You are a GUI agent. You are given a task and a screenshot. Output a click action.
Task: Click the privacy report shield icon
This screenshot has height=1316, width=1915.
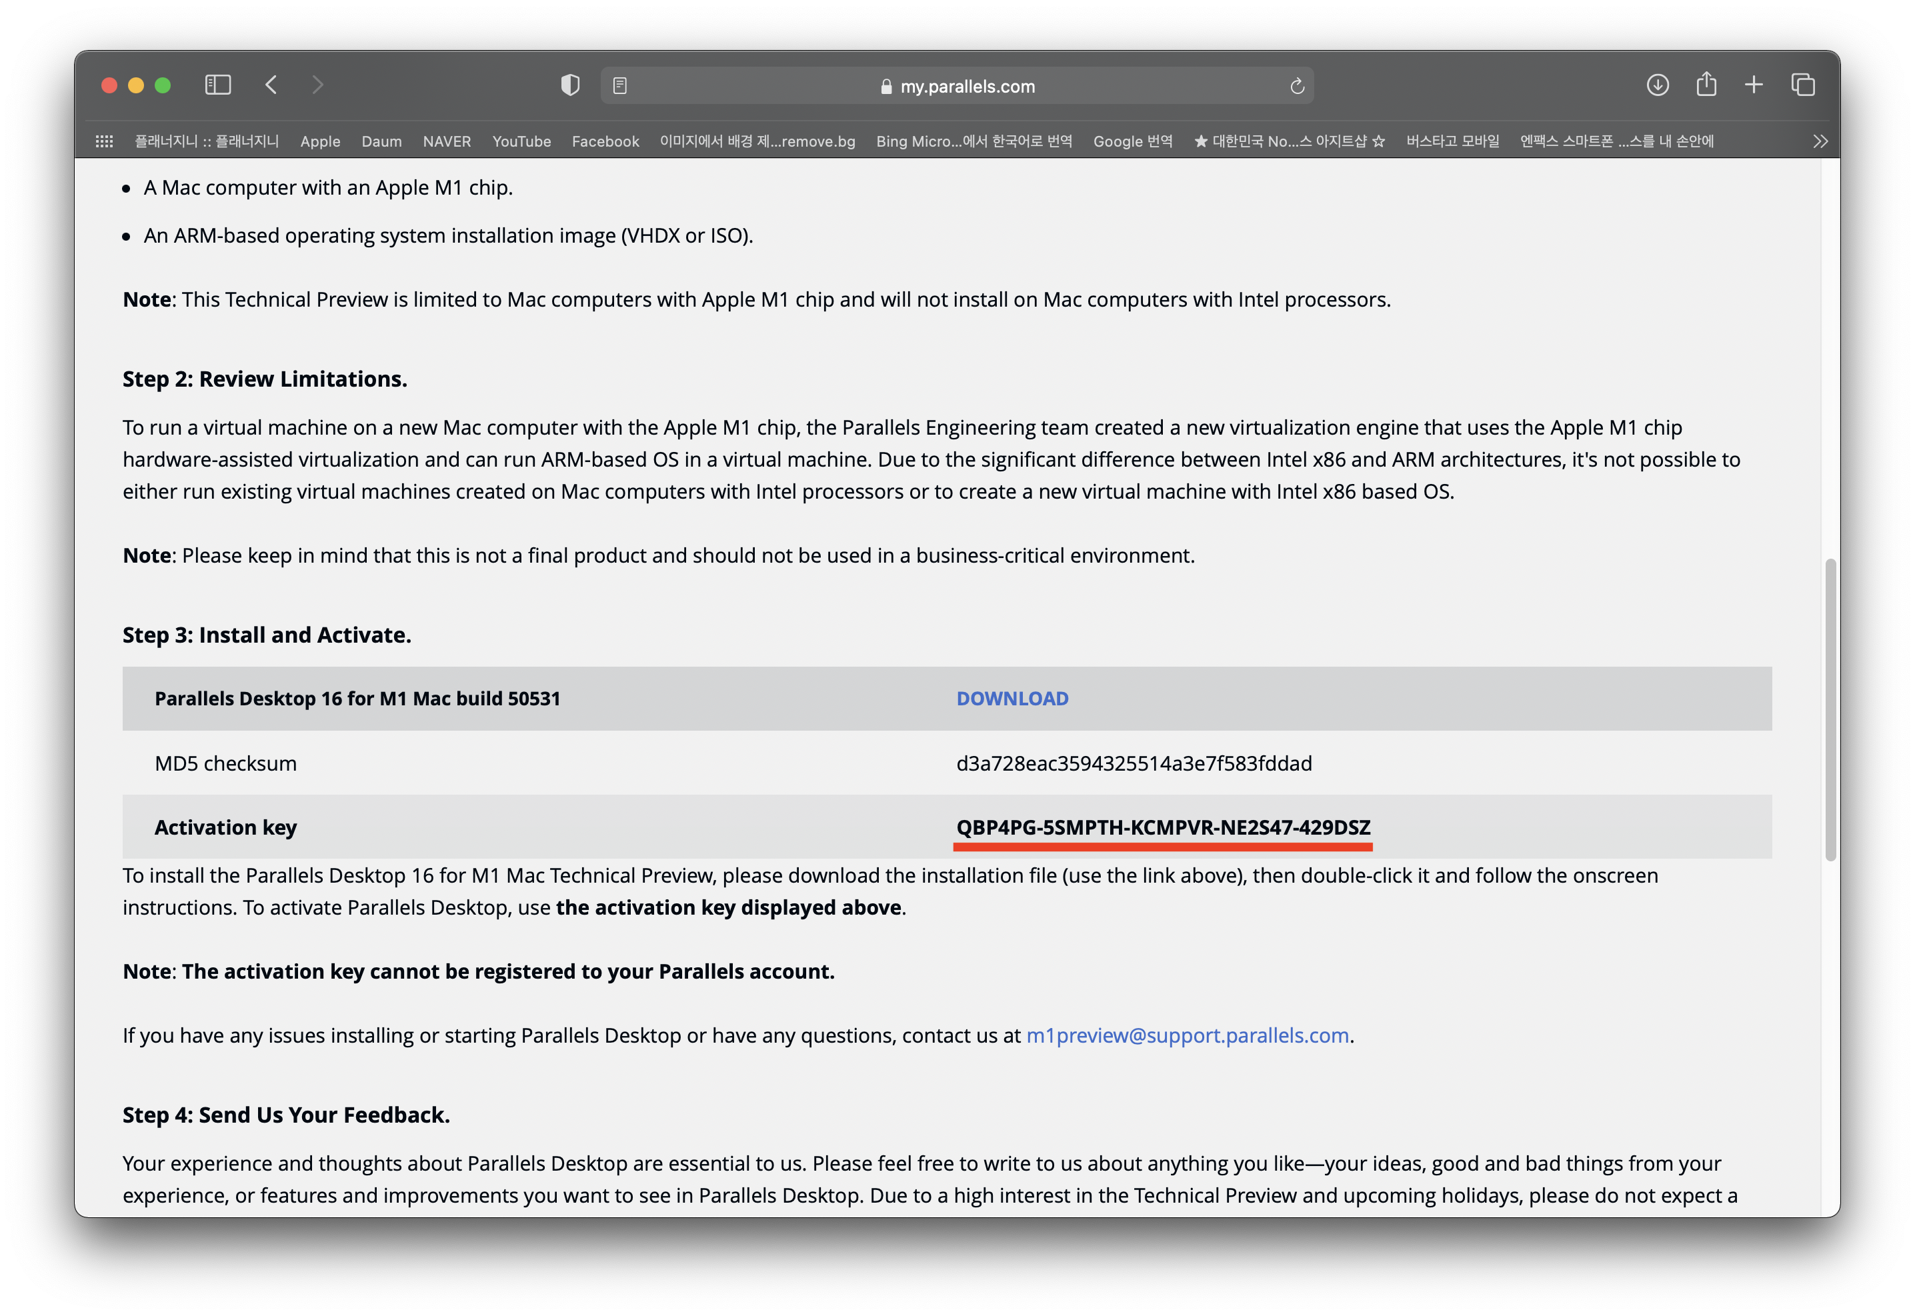[570, 85]
